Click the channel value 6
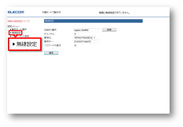This screenshot has height=127, width=183. (x=75, y=34)
